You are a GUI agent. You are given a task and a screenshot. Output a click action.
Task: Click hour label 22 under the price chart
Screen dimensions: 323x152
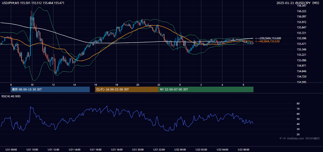coord(159,85)
